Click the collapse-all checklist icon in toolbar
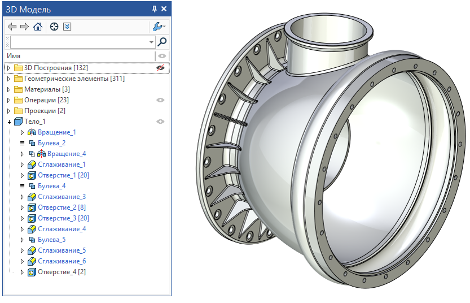Screen dimensions: 470x303 point(67,27)
